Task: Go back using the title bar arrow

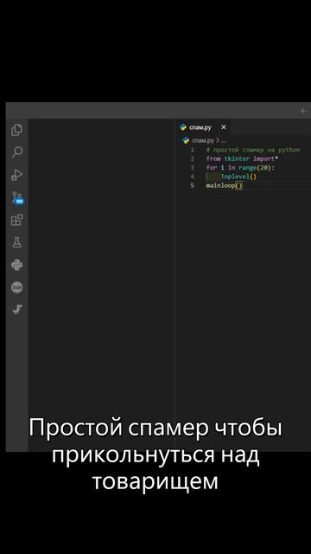Action: (x=304, y=111)
